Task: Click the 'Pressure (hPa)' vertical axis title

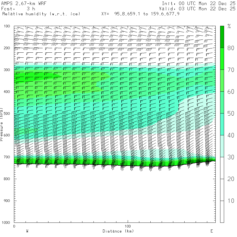Action: [x=2, y=124]
